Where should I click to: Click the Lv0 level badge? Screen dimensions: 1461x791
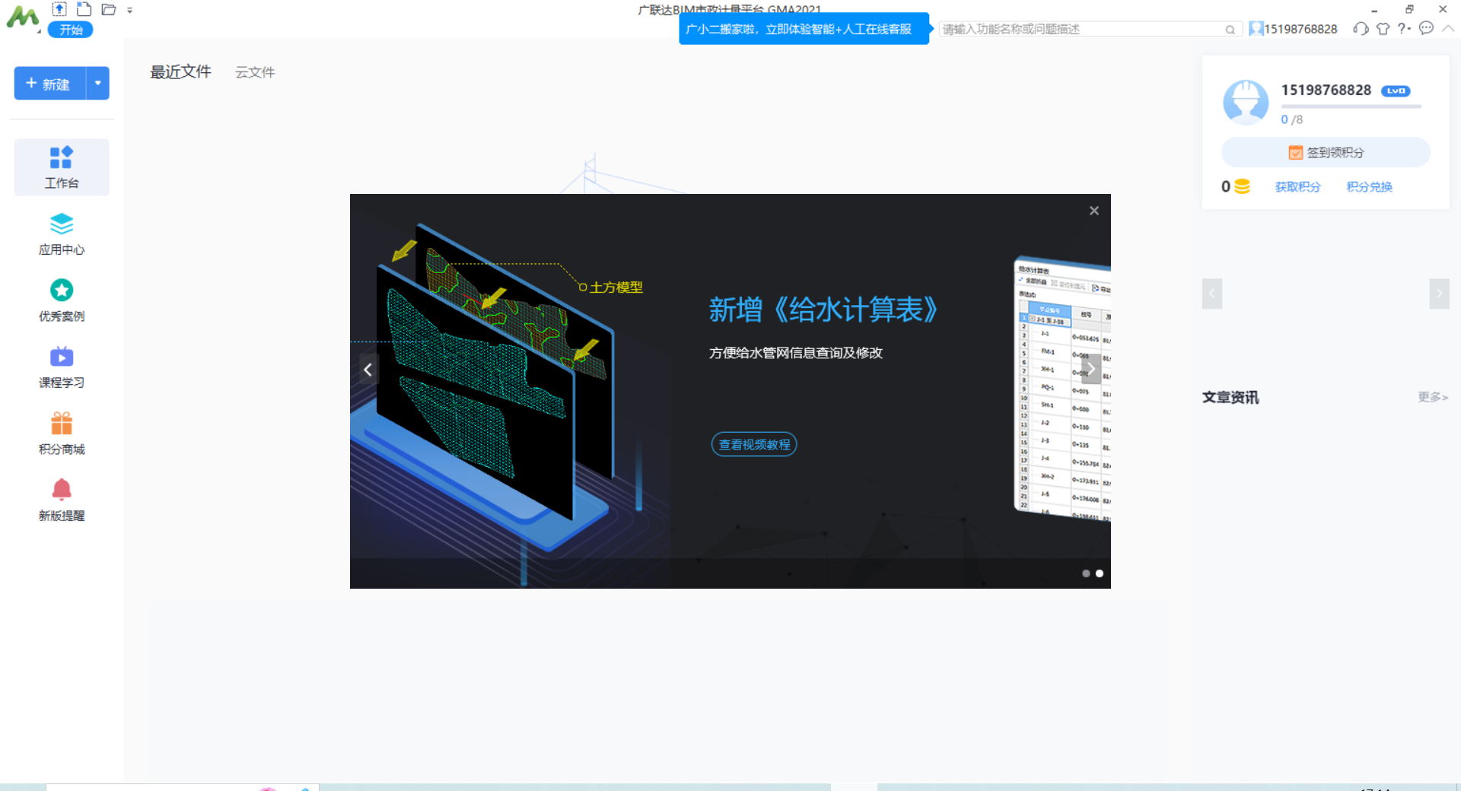(x=1396, y=91)
